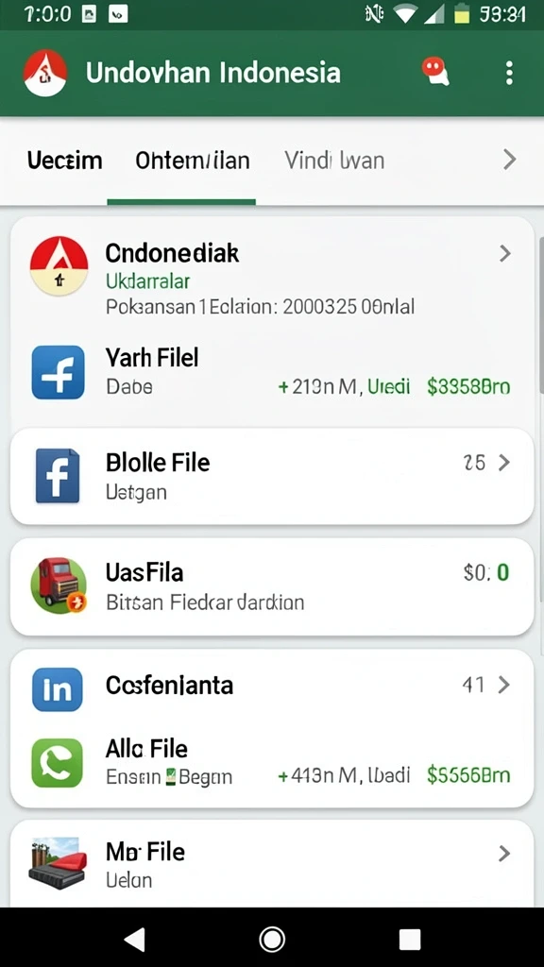Open Blolle File via its chevron
The width and height of the screenshot is (544, 967).
click(x=504, y=463)
